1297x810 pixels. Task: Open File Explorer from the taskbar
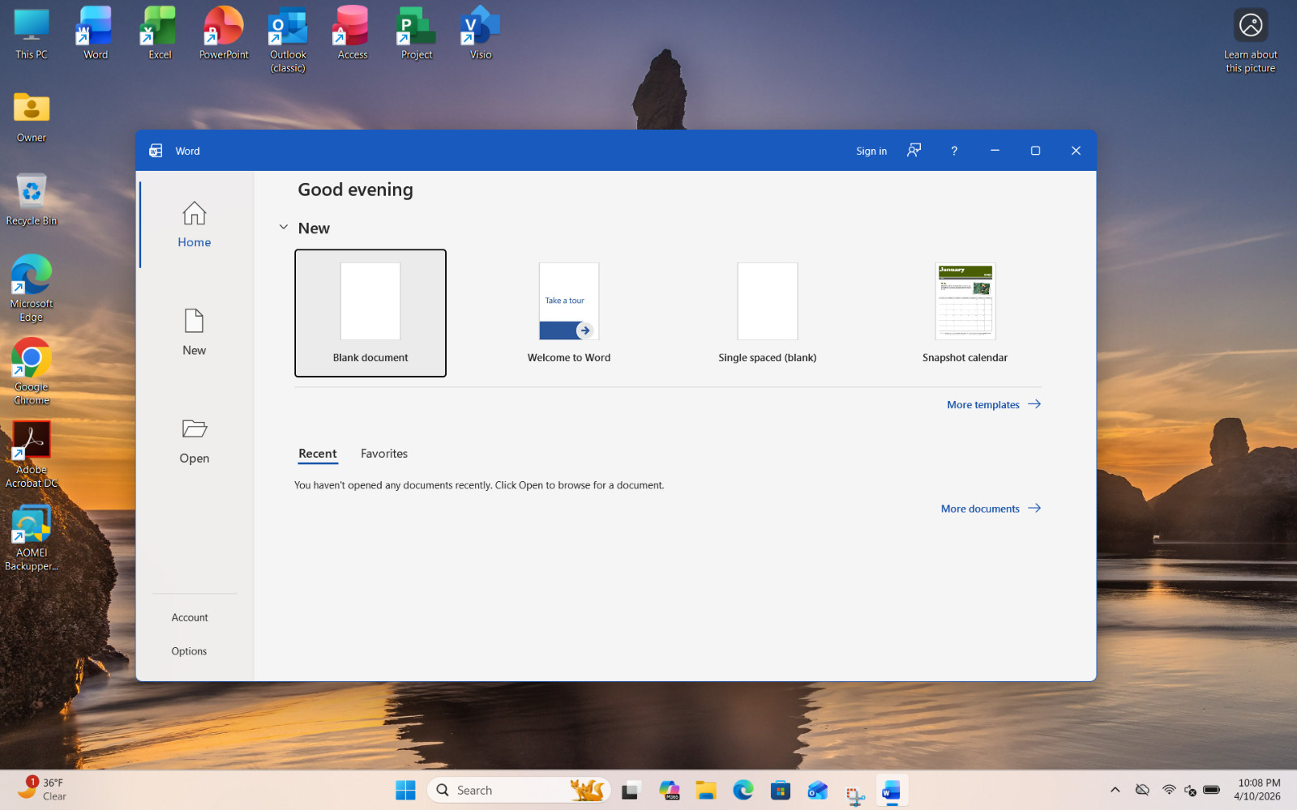coord(706,790)
